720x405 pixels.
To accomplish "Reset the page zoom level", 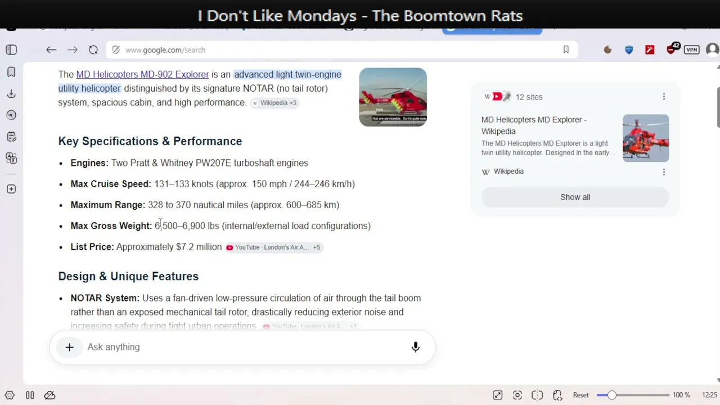I will (581, 395).
